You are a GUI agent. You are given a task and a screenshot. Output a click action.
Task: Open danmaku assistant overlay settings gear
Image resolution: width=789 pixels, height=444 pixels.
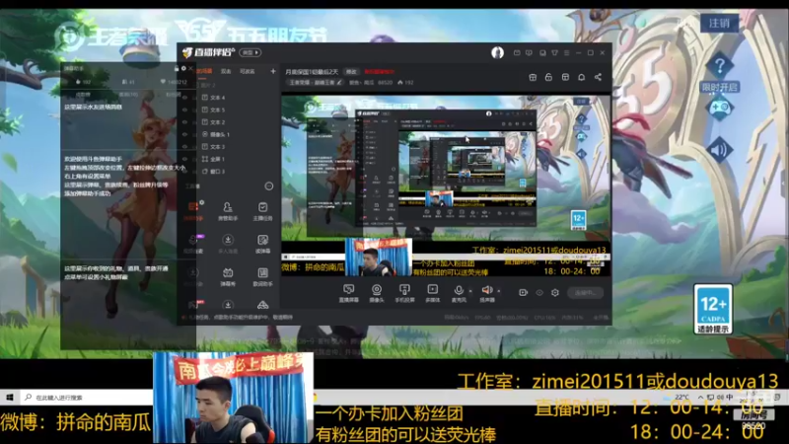(183, 68)
